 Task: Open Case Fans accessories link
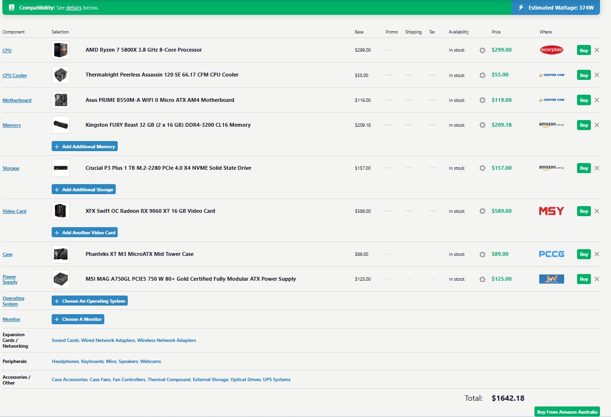100,379
